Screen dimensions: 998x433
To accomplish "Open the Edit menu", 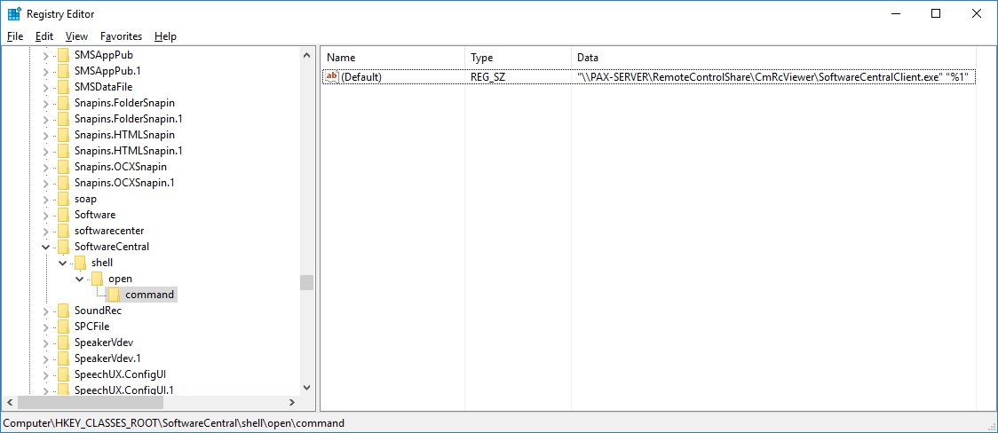I will 44,36.
